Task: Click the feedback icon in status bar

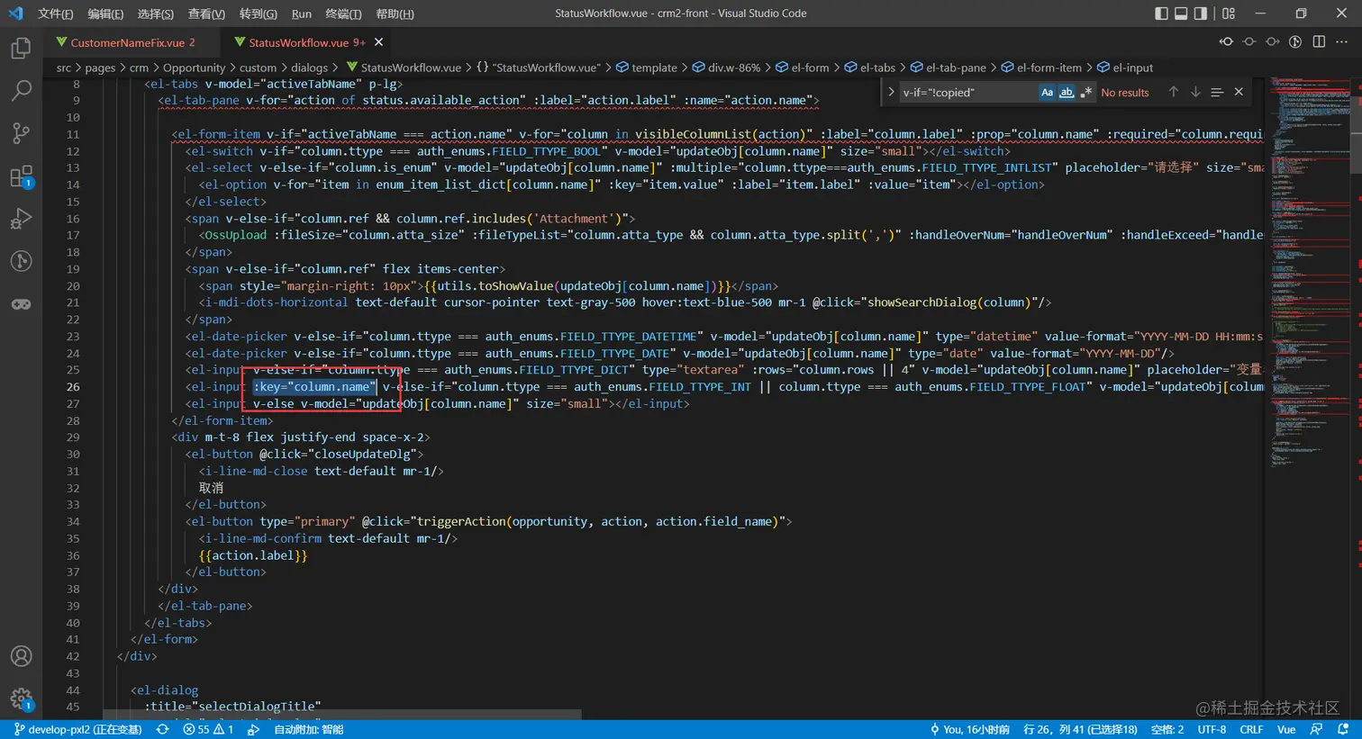Action: (1317, 729)
